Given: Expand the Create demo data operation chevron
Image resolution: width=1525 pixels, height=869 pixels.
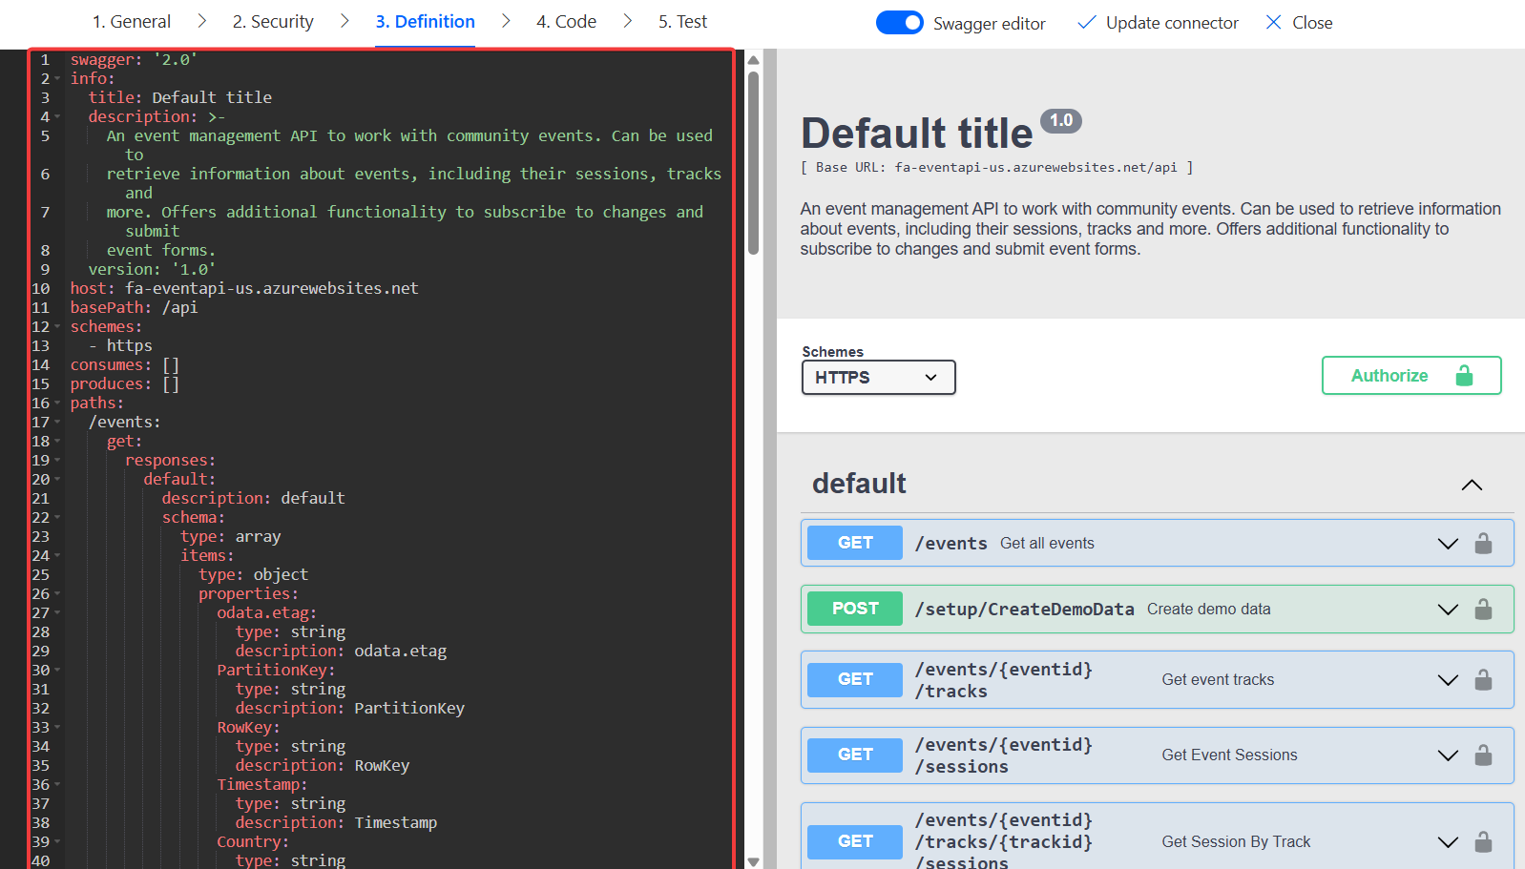Looking at the screenshot, I should point(1448,610).
